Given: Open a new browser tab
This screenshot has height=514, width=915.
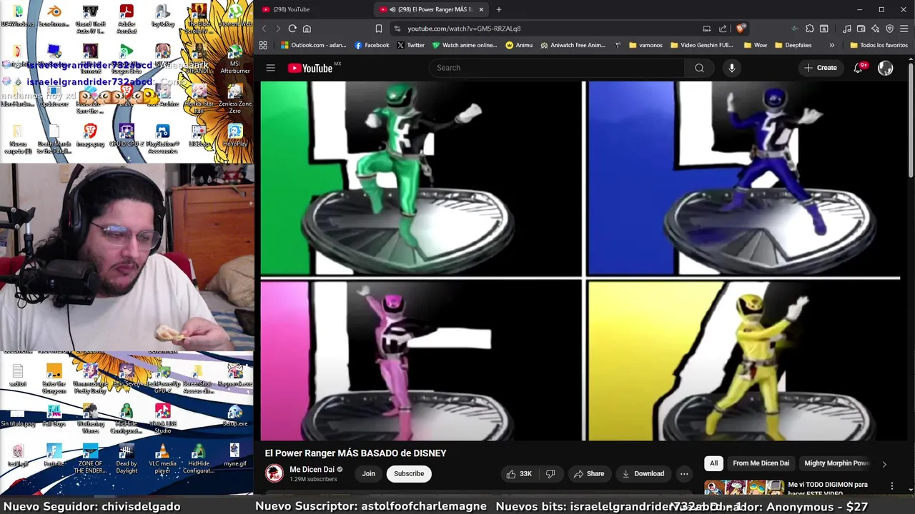Looking at the screenshot, I should pyautogui.click(x=499, y=9).
